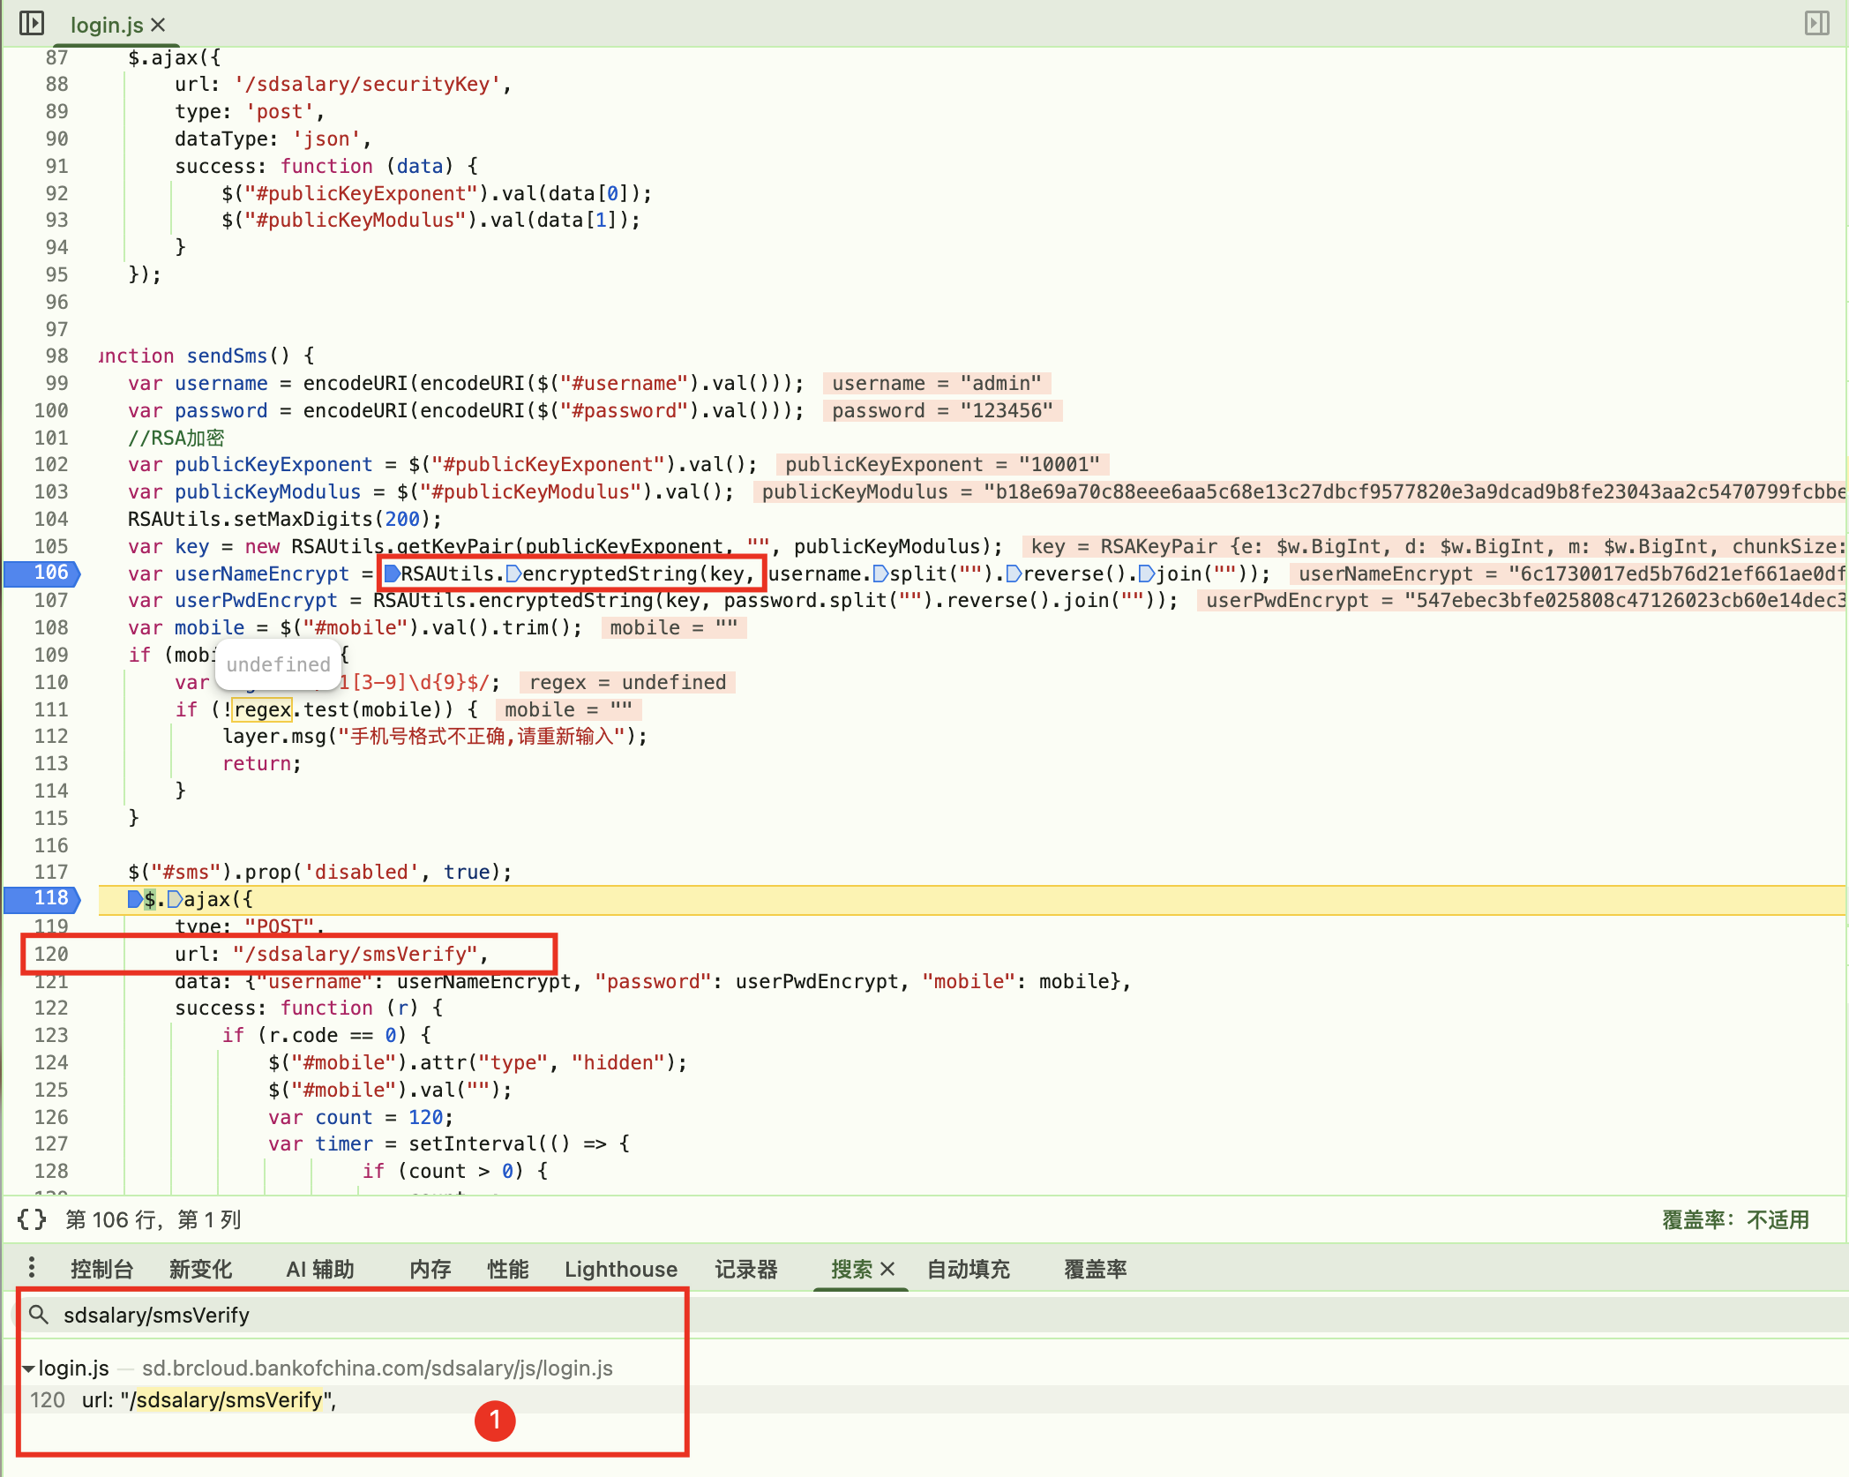Toggle the right debugger sidebar icon
This screenshot has height=1477, width=1849.
(x=1816, y=23)
